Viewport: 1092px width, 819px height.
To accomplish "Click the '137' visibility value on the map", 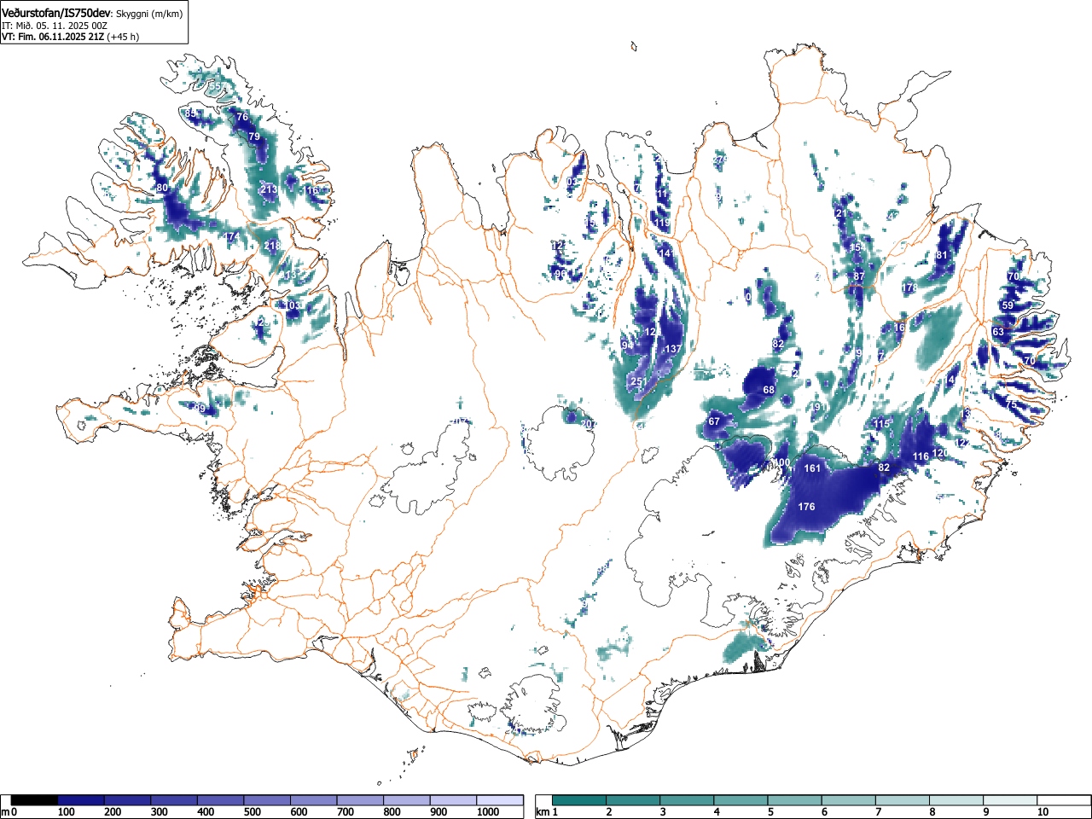I will click(x=673, y=349).
